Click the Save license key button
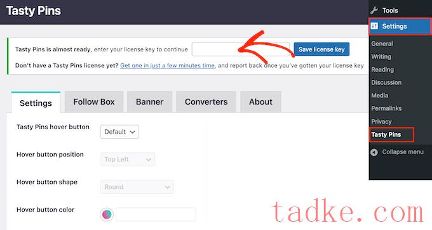432x230 pixels. coord(321,49)
